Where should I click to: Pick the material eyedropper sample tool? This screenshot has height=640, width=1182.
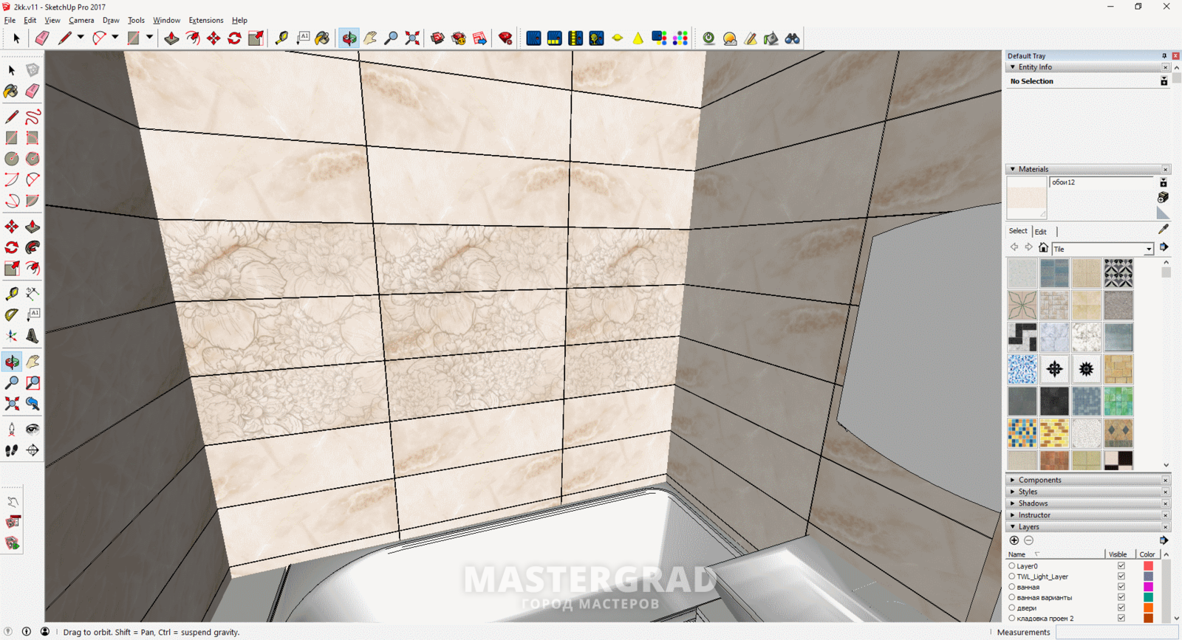[1163, 230]
